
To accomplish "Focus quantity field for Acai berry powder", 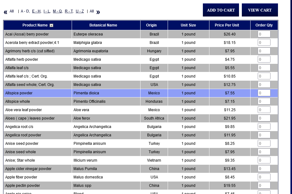I will coord(264,34).
